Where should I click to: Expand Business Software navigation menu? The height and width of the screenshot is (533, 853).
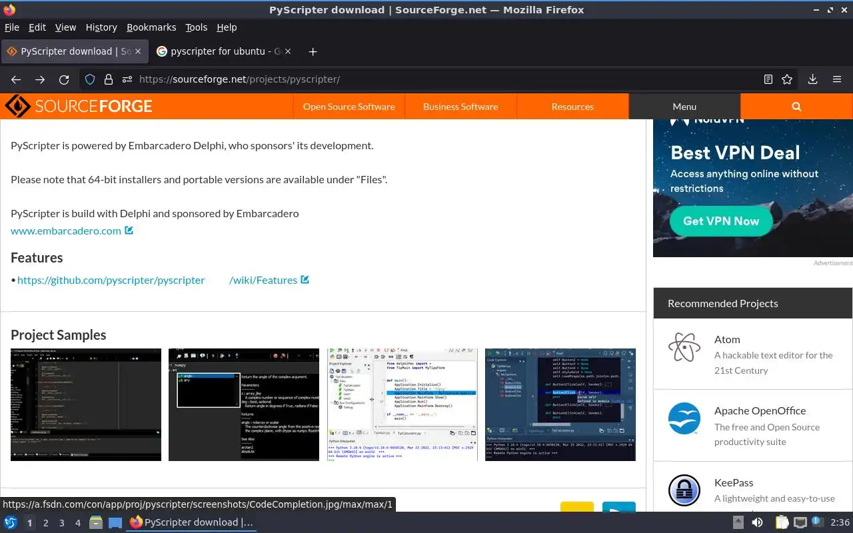460,107
